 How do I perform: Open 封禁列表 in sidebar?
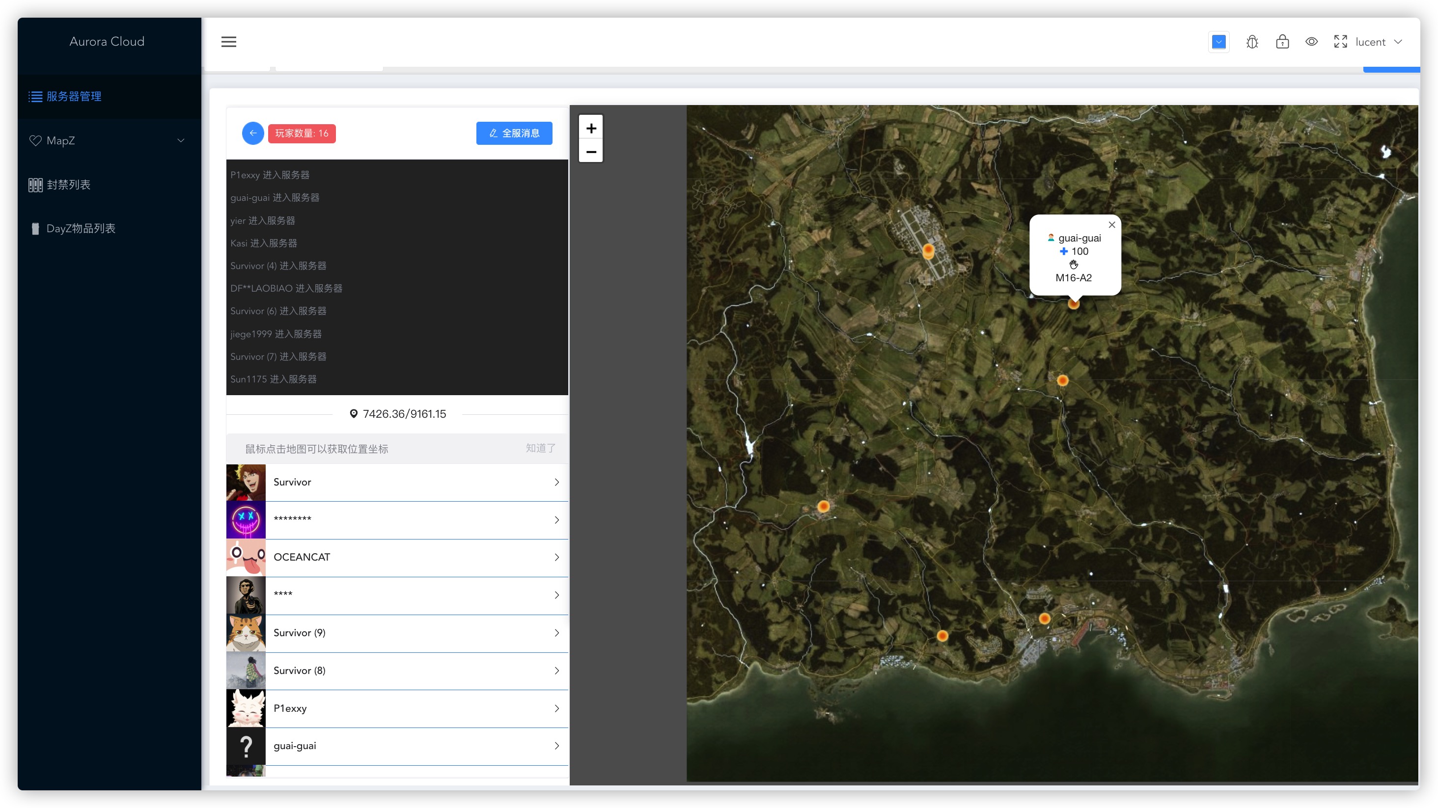pyautogui.click(x=110, y=185)
